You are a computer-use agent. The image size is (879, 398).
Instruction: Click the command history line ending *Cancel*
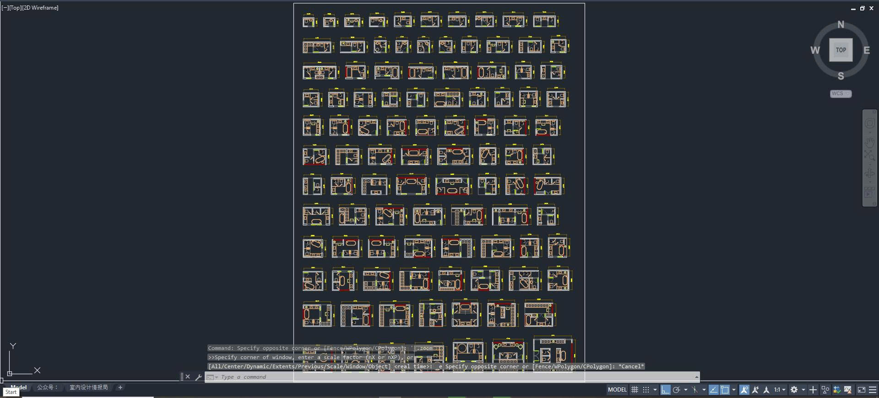[x=426, y=366]
